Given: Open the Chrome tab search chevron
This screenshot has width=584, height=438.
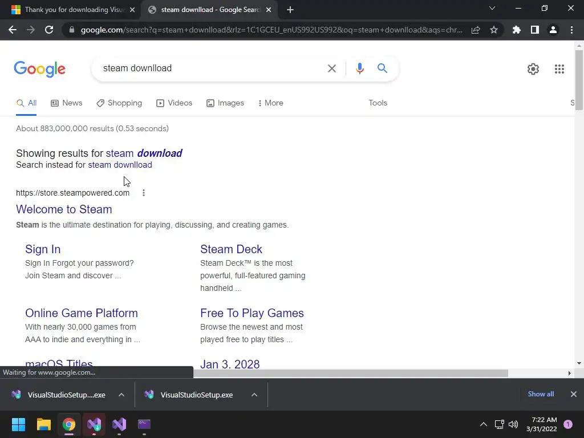Looking at the screenshot, I should point(492,8).
